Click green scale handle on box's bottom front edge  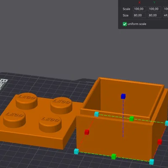(x=114, y=157)
